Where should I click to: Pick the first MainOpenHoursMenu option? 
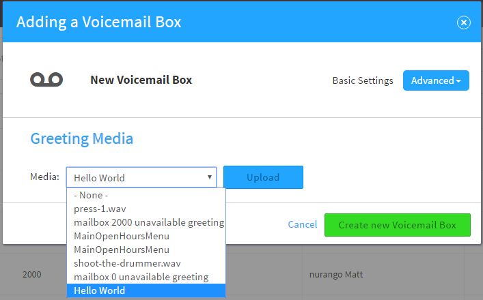coord(146,236)
